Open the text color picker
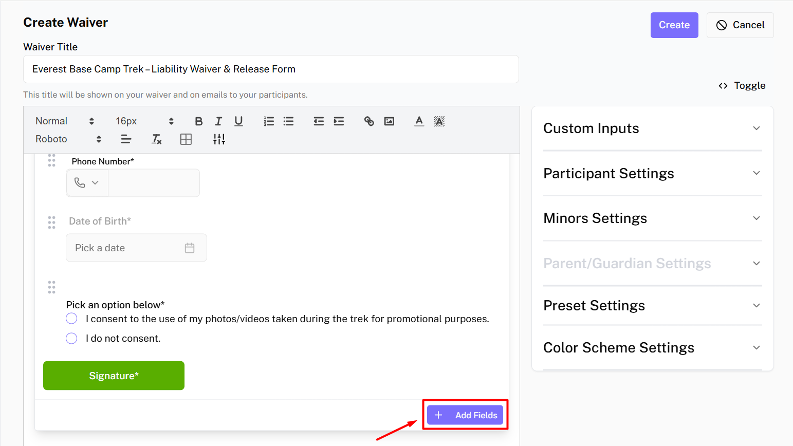793x446 pixels. (419, 121)
